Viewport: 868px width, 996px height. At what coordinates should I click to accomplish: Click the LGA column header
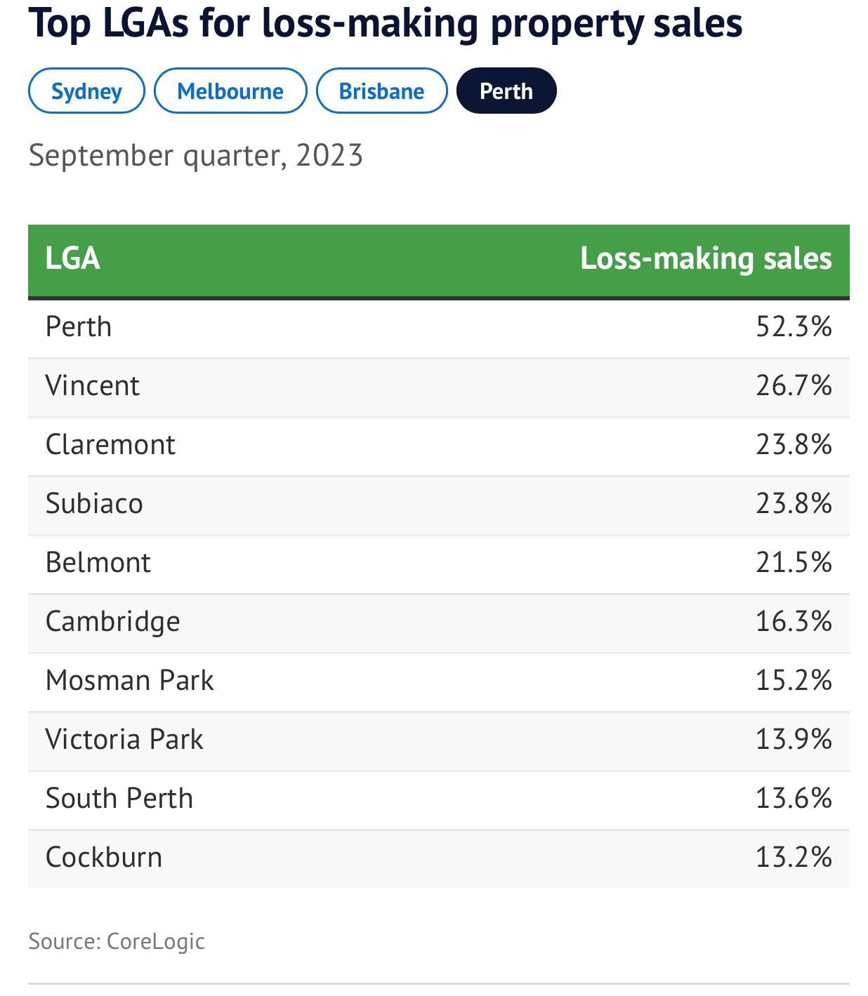(x=73, y=258)
